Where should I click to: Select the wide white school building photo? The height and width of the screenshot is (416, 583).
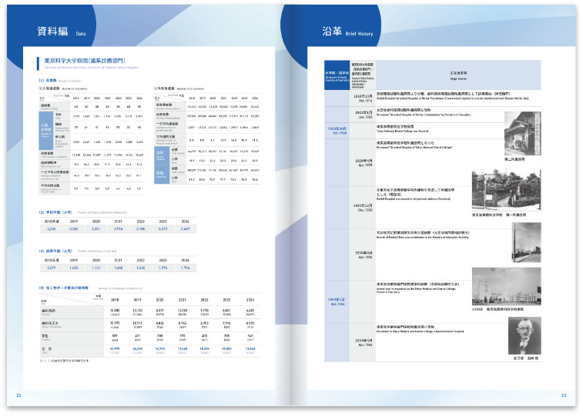tap(505, 283)
